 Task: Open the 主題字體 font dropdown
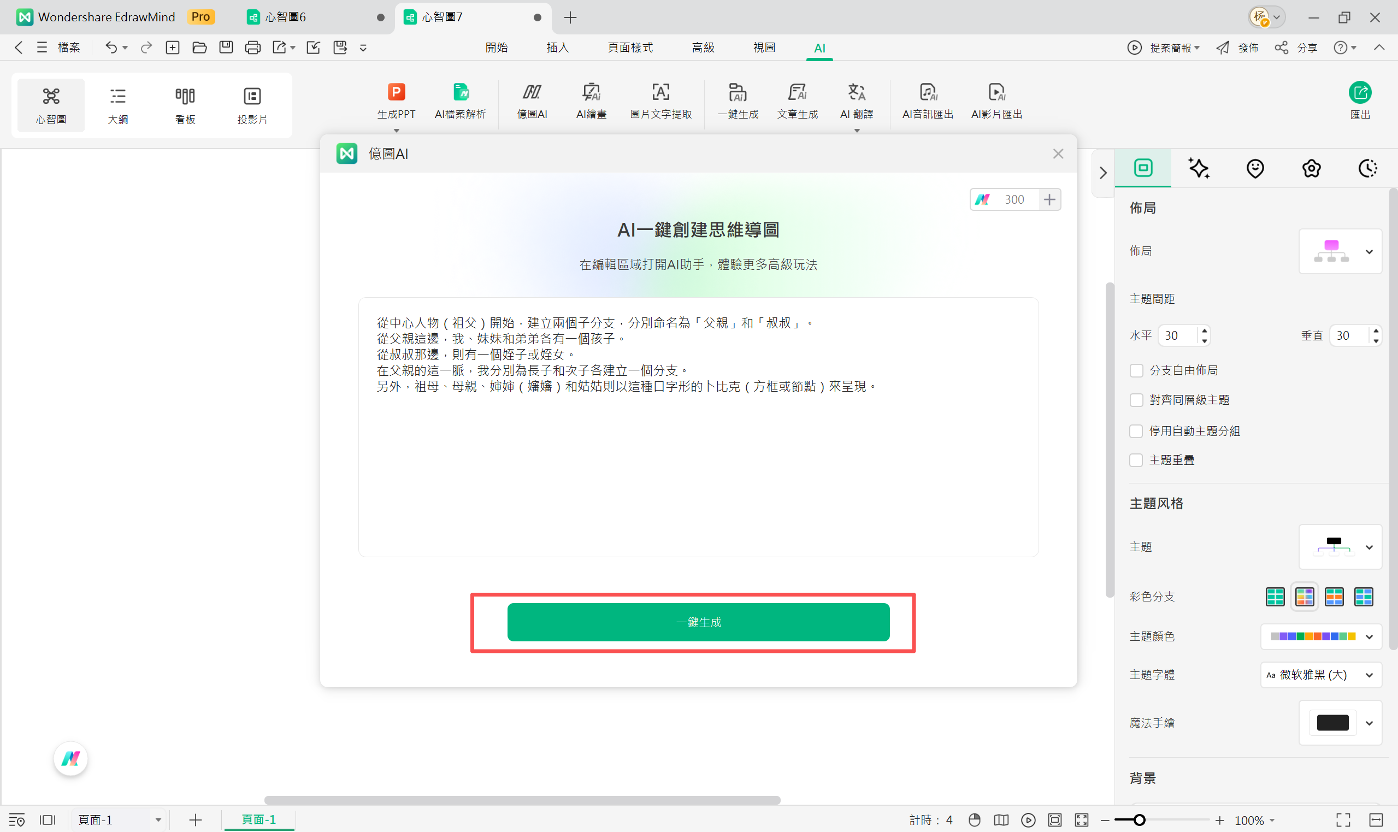(x=1370, y=675)
